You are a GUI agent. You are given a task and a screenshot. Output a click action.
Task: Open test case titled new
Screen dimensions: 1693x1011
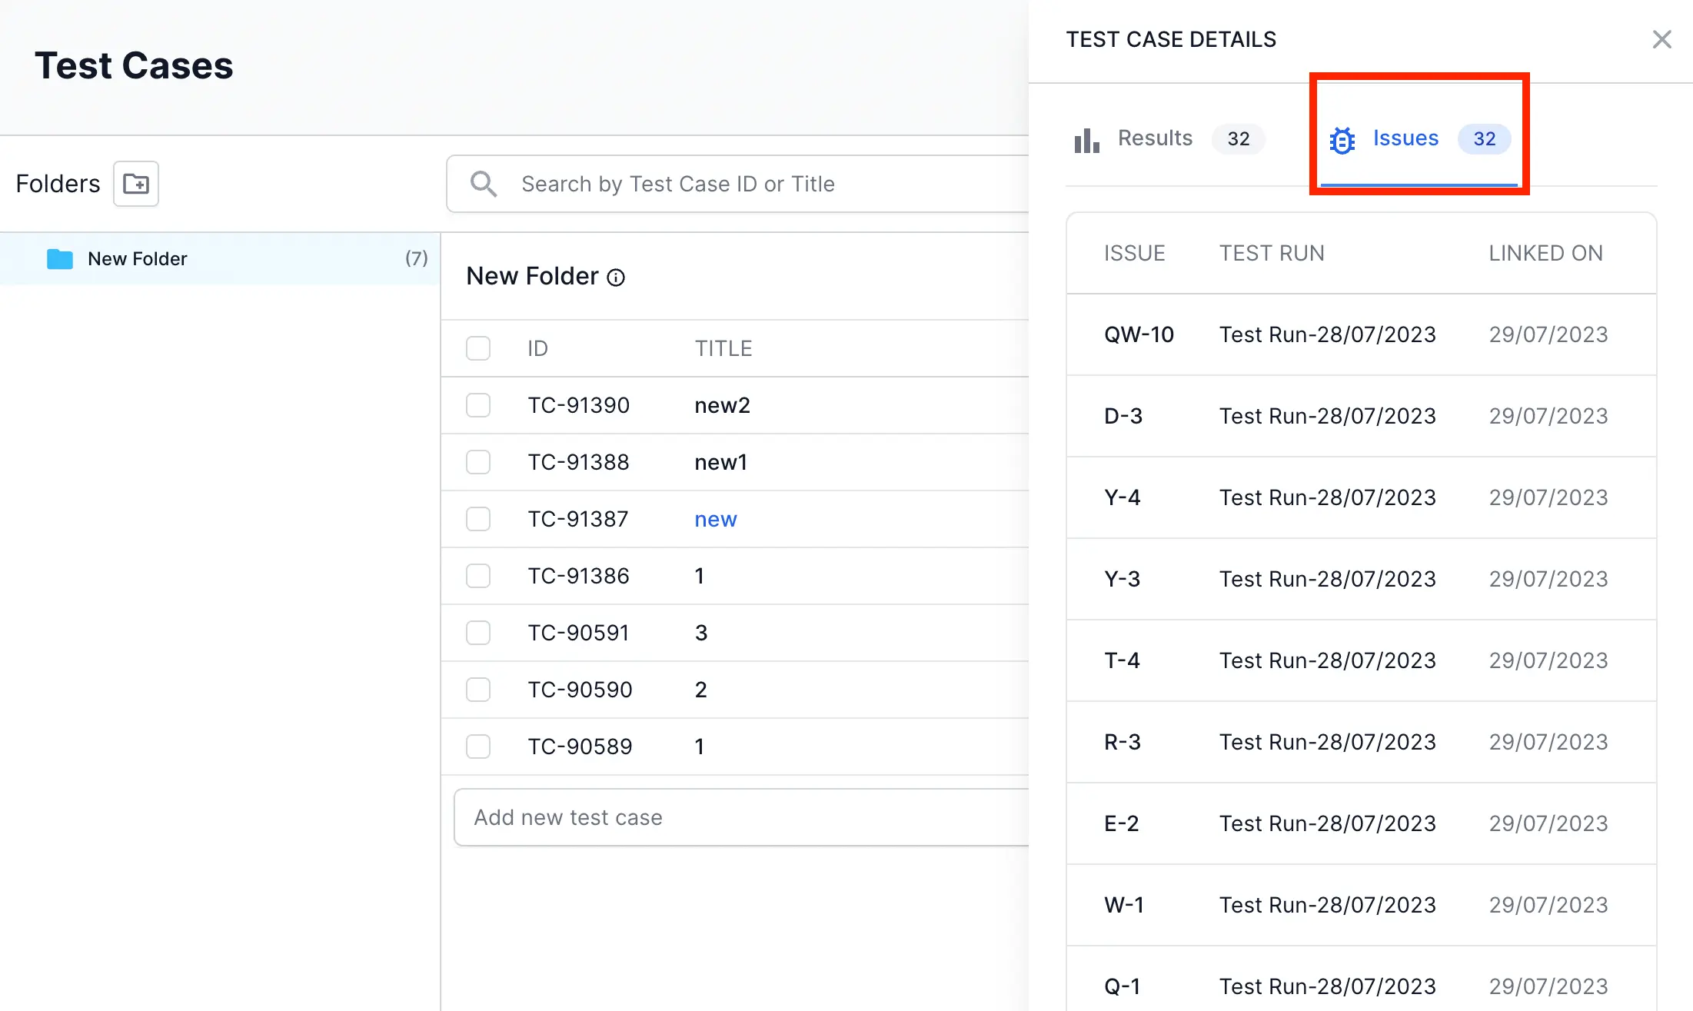click(x=715, y=520)
